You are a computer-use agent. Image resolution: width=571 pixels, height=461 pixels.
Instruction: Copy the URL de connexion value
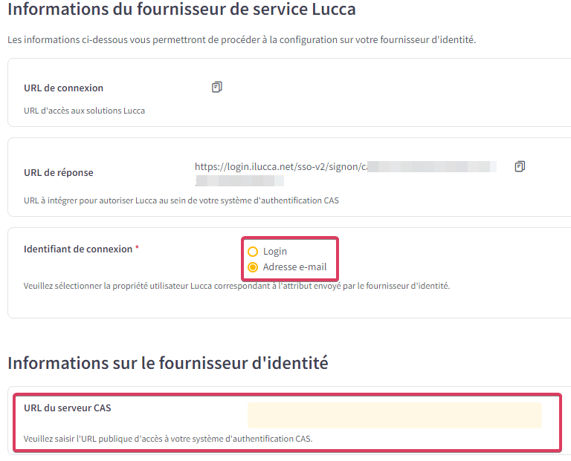(216, 88)
